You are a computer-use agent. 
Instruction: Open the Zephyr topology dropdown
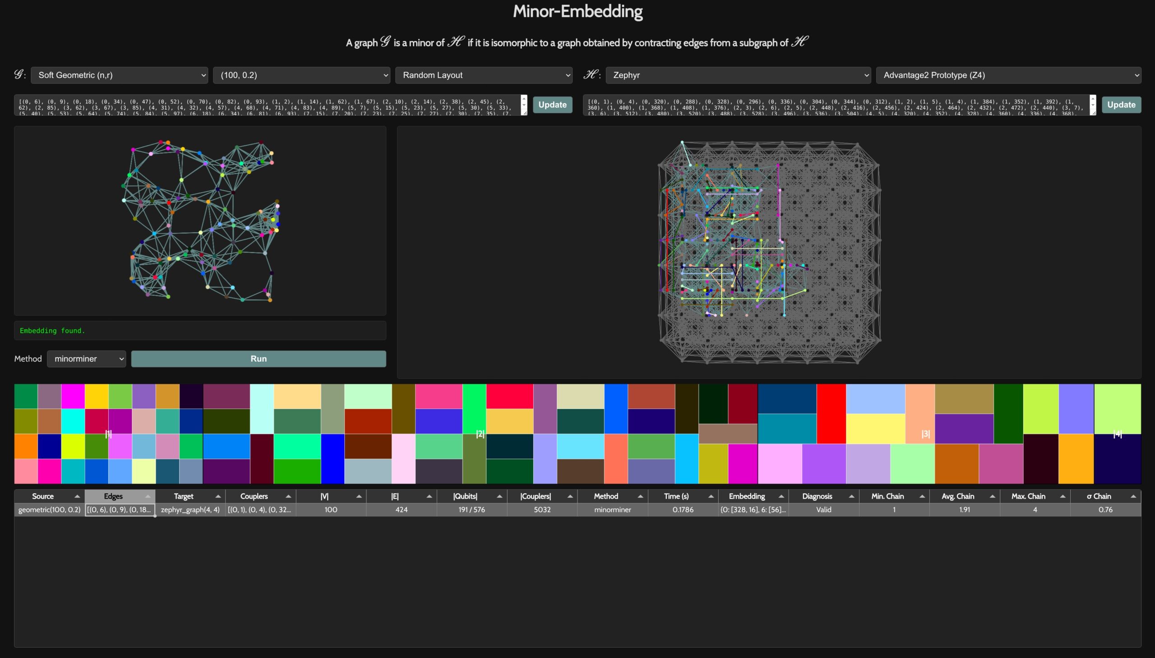[x=738, y=75]
